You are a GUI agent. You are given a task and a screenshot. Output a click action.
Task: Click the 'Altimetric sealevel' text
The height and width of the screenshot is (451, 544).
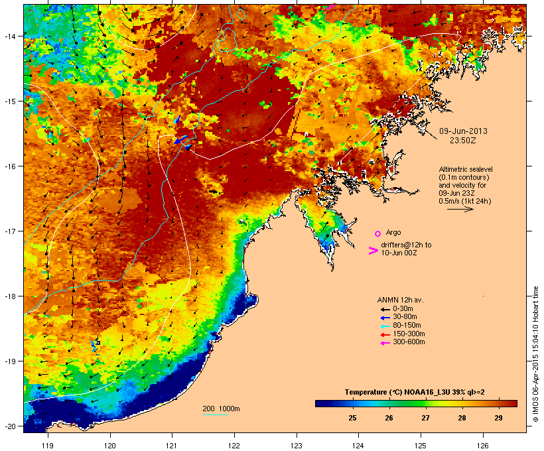point(466,169)
